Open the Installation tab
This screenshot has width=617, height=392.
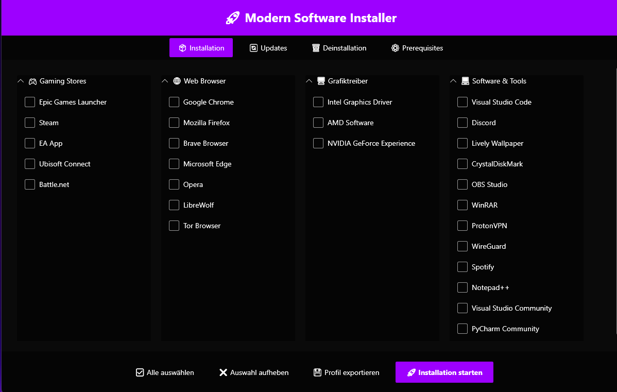(201, 47)
